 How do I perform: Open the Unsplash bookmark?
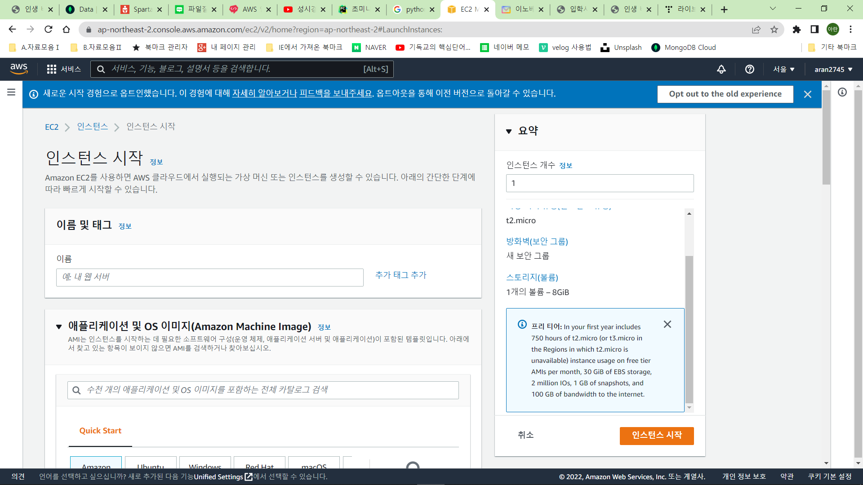pos(621,48)
